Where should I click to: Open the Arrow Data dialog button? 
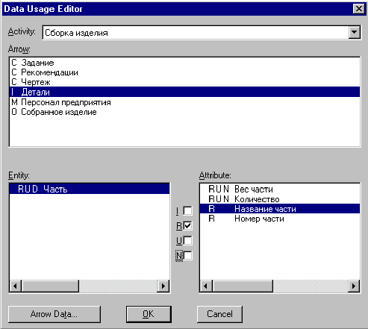pyautogui.click(x=54, y=314)
